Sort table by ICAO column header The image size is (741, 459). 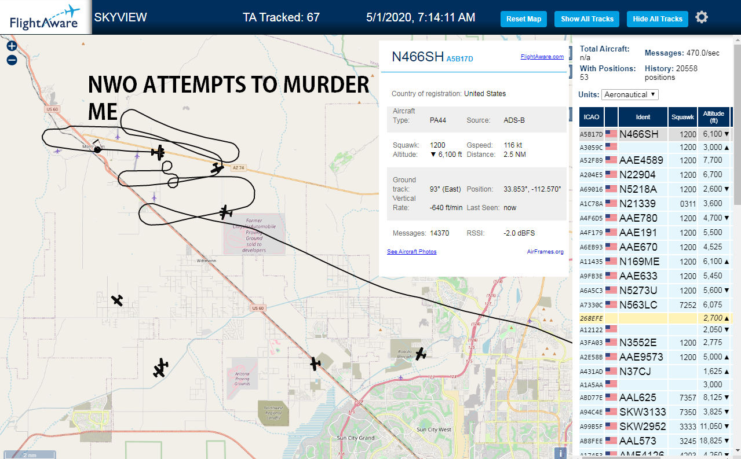point(592,117)
